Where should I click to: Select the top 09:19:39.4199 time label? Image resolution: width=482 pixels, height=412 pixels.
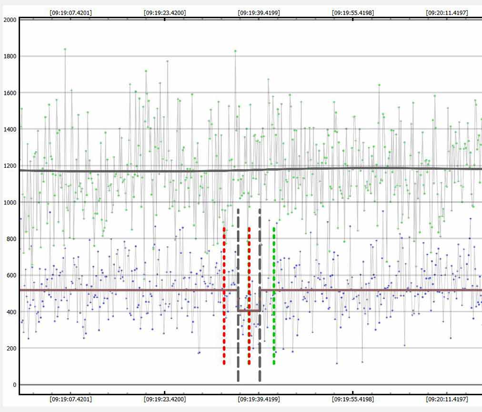coord(259,13)
